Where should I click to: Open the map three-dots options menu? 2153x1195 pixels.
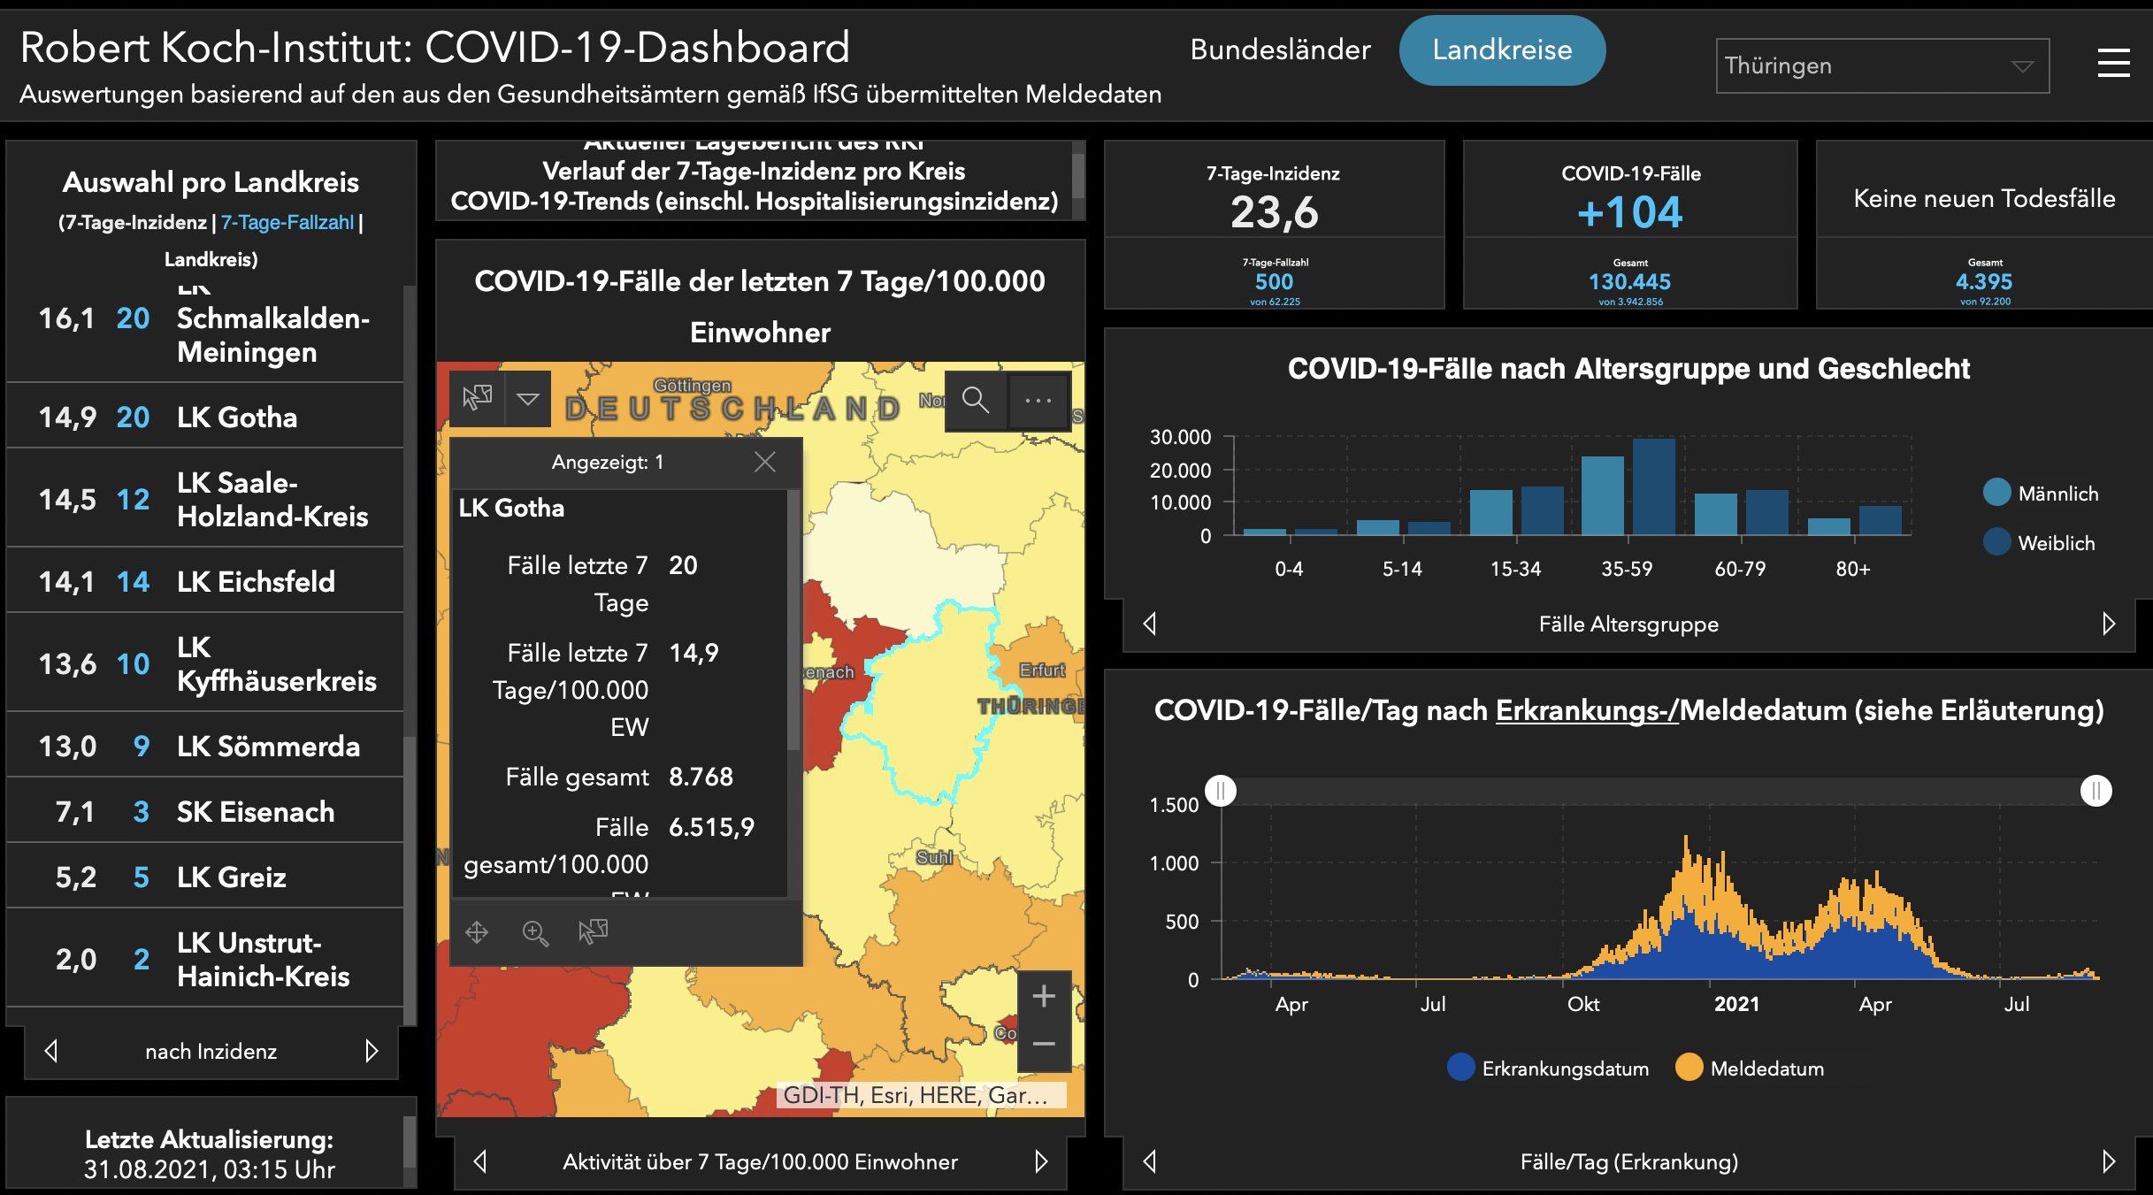tap(1038, 400)
